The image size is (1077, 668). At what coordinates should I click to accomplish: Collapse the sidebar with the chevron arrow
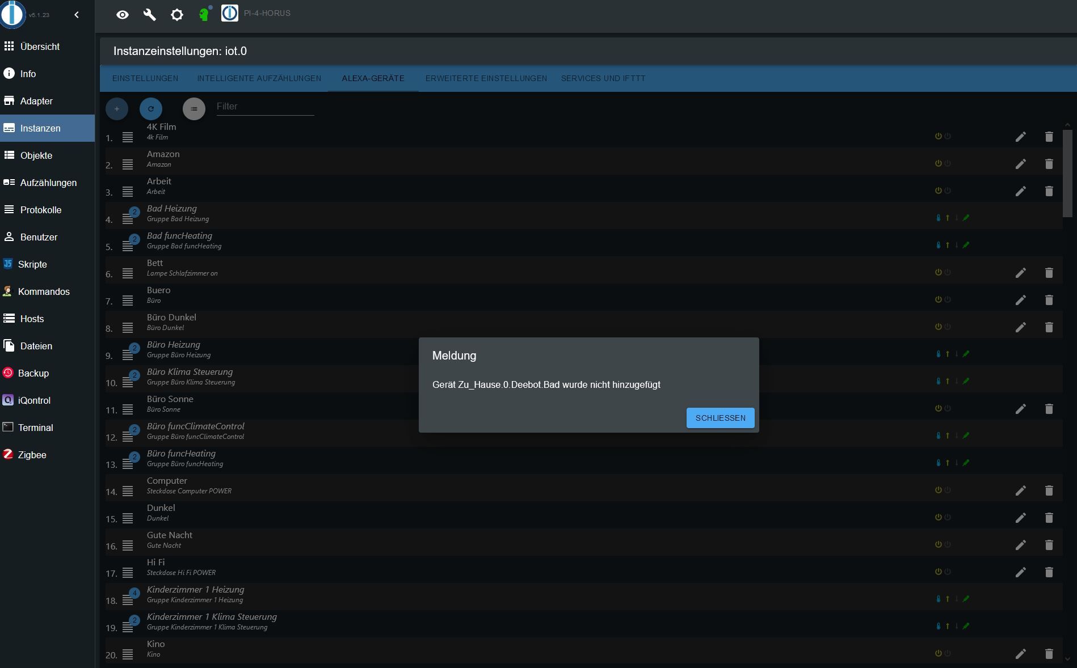pos(77,15)
